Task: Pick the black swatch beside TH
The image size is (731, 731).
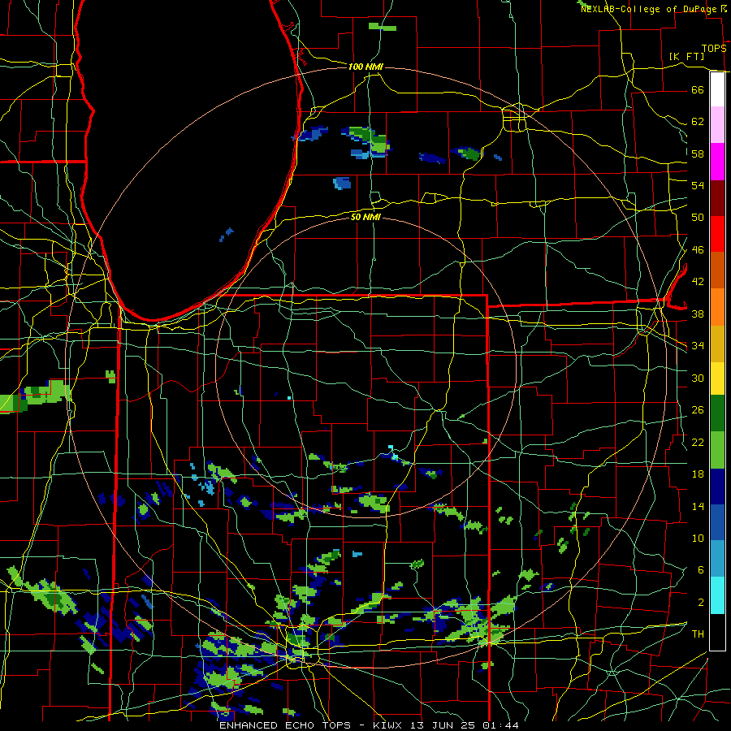Action: pos(717,632)
